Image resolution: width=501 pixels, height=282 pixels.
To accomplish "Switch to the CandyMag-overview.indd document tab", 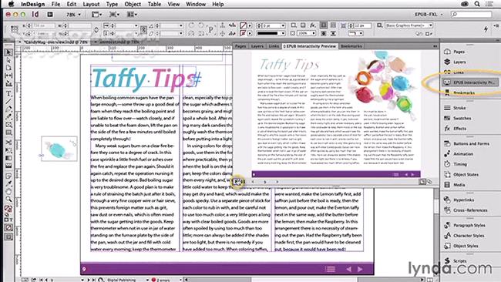I will click(56, 42).
